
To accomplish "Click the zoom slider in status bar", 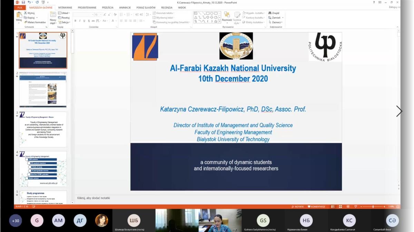I will (x=373, y=207).
